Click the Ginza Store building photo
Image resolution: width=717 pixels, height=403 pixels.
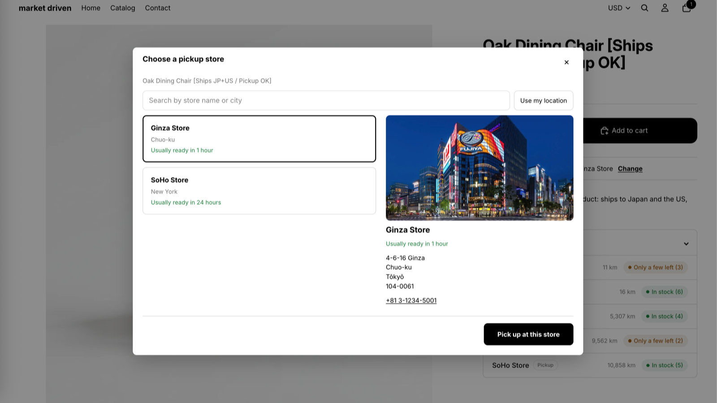coord(479,168)
